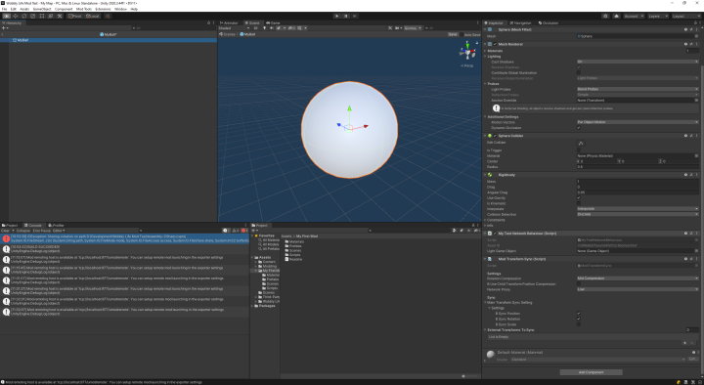Toggle Collapse in Console toolbar
This screenshot has width=704, height=385.
coord(23,231)
